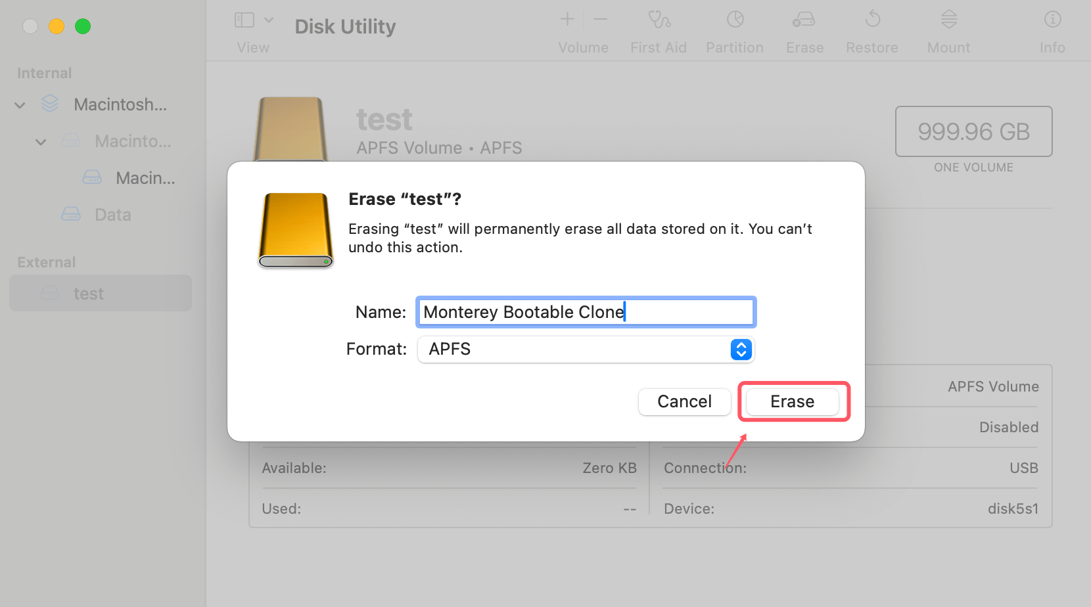Collapse the Macintosh HD container
The width and height of the screenshot is (1091, 607).
coord(40,141)
